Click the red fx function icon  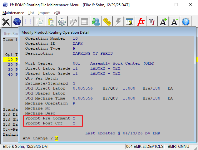[x=141, y=22]
